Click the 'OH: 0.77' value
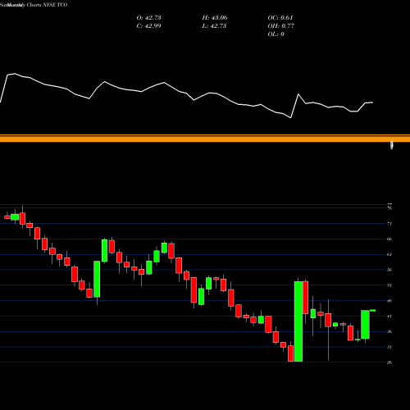This screenshot has height=410, width=410. pyautogui.click(x=280, y=26)
